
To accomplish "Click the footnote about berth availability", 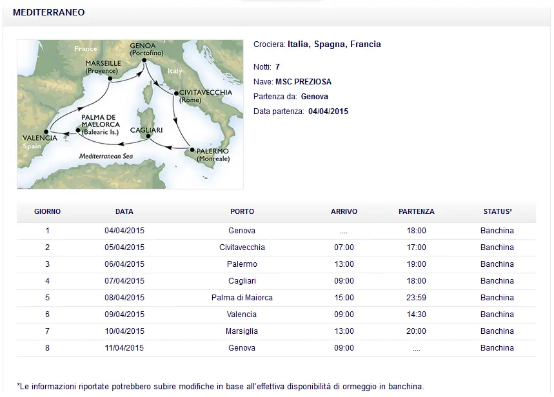I will click(221, 387).
